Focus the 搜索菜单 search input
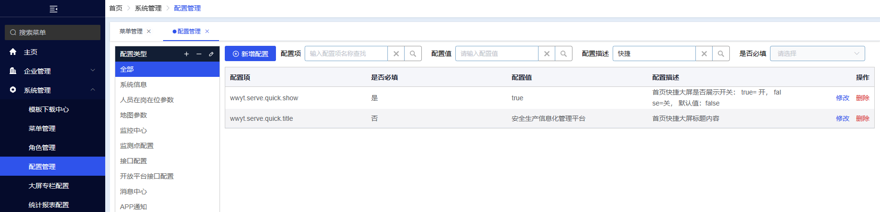 (x=53, y=32)
